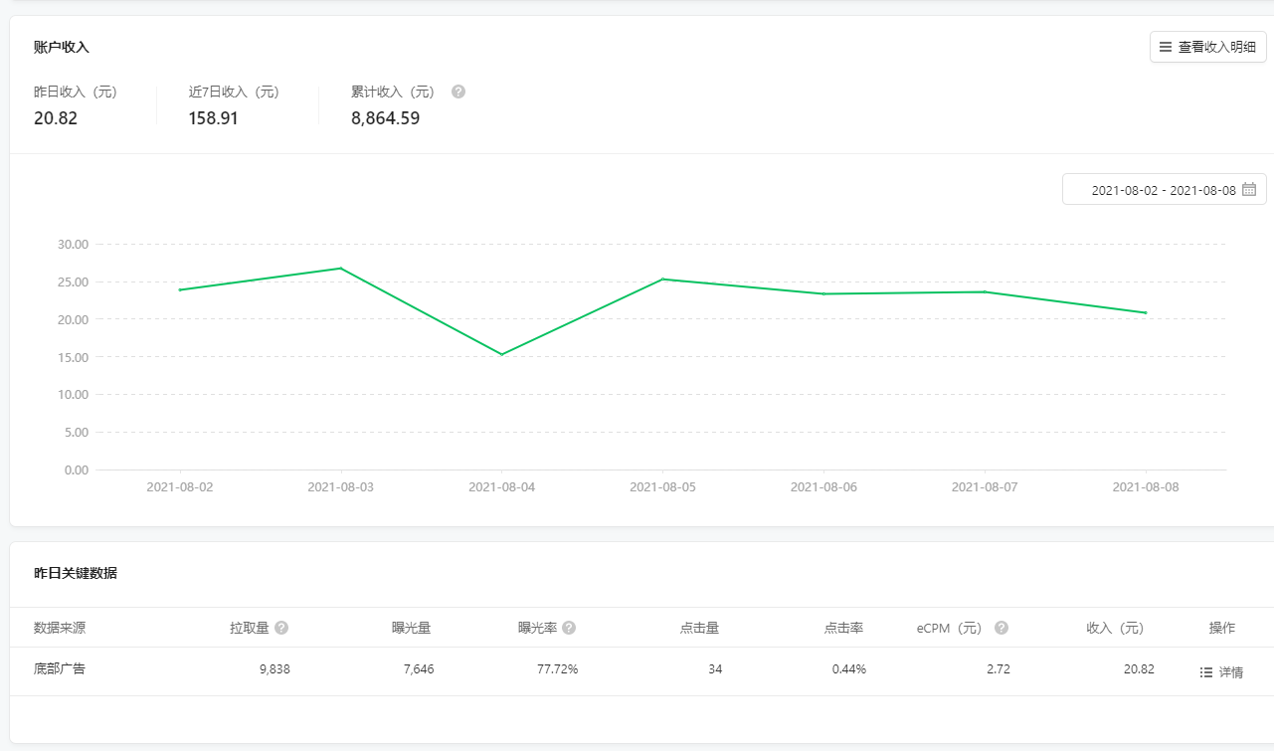
Task: Open the date range 2021-08-02 - 2021-08-08 field
Action: point(1163,189)
